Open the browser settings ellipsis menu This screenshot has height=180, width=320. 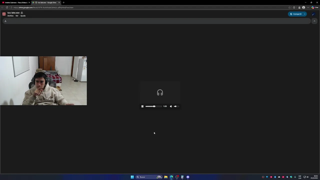[x=308, y=7]
